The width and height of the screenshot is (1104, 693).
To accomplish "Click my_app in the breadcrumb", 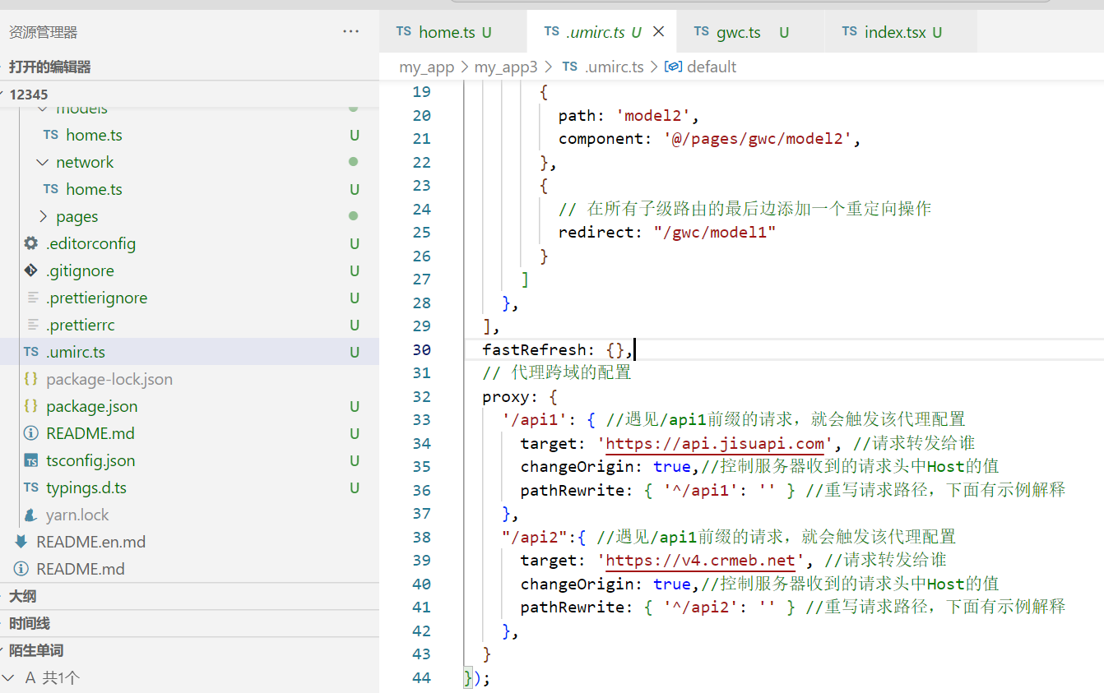I will (x=427, y=67).
